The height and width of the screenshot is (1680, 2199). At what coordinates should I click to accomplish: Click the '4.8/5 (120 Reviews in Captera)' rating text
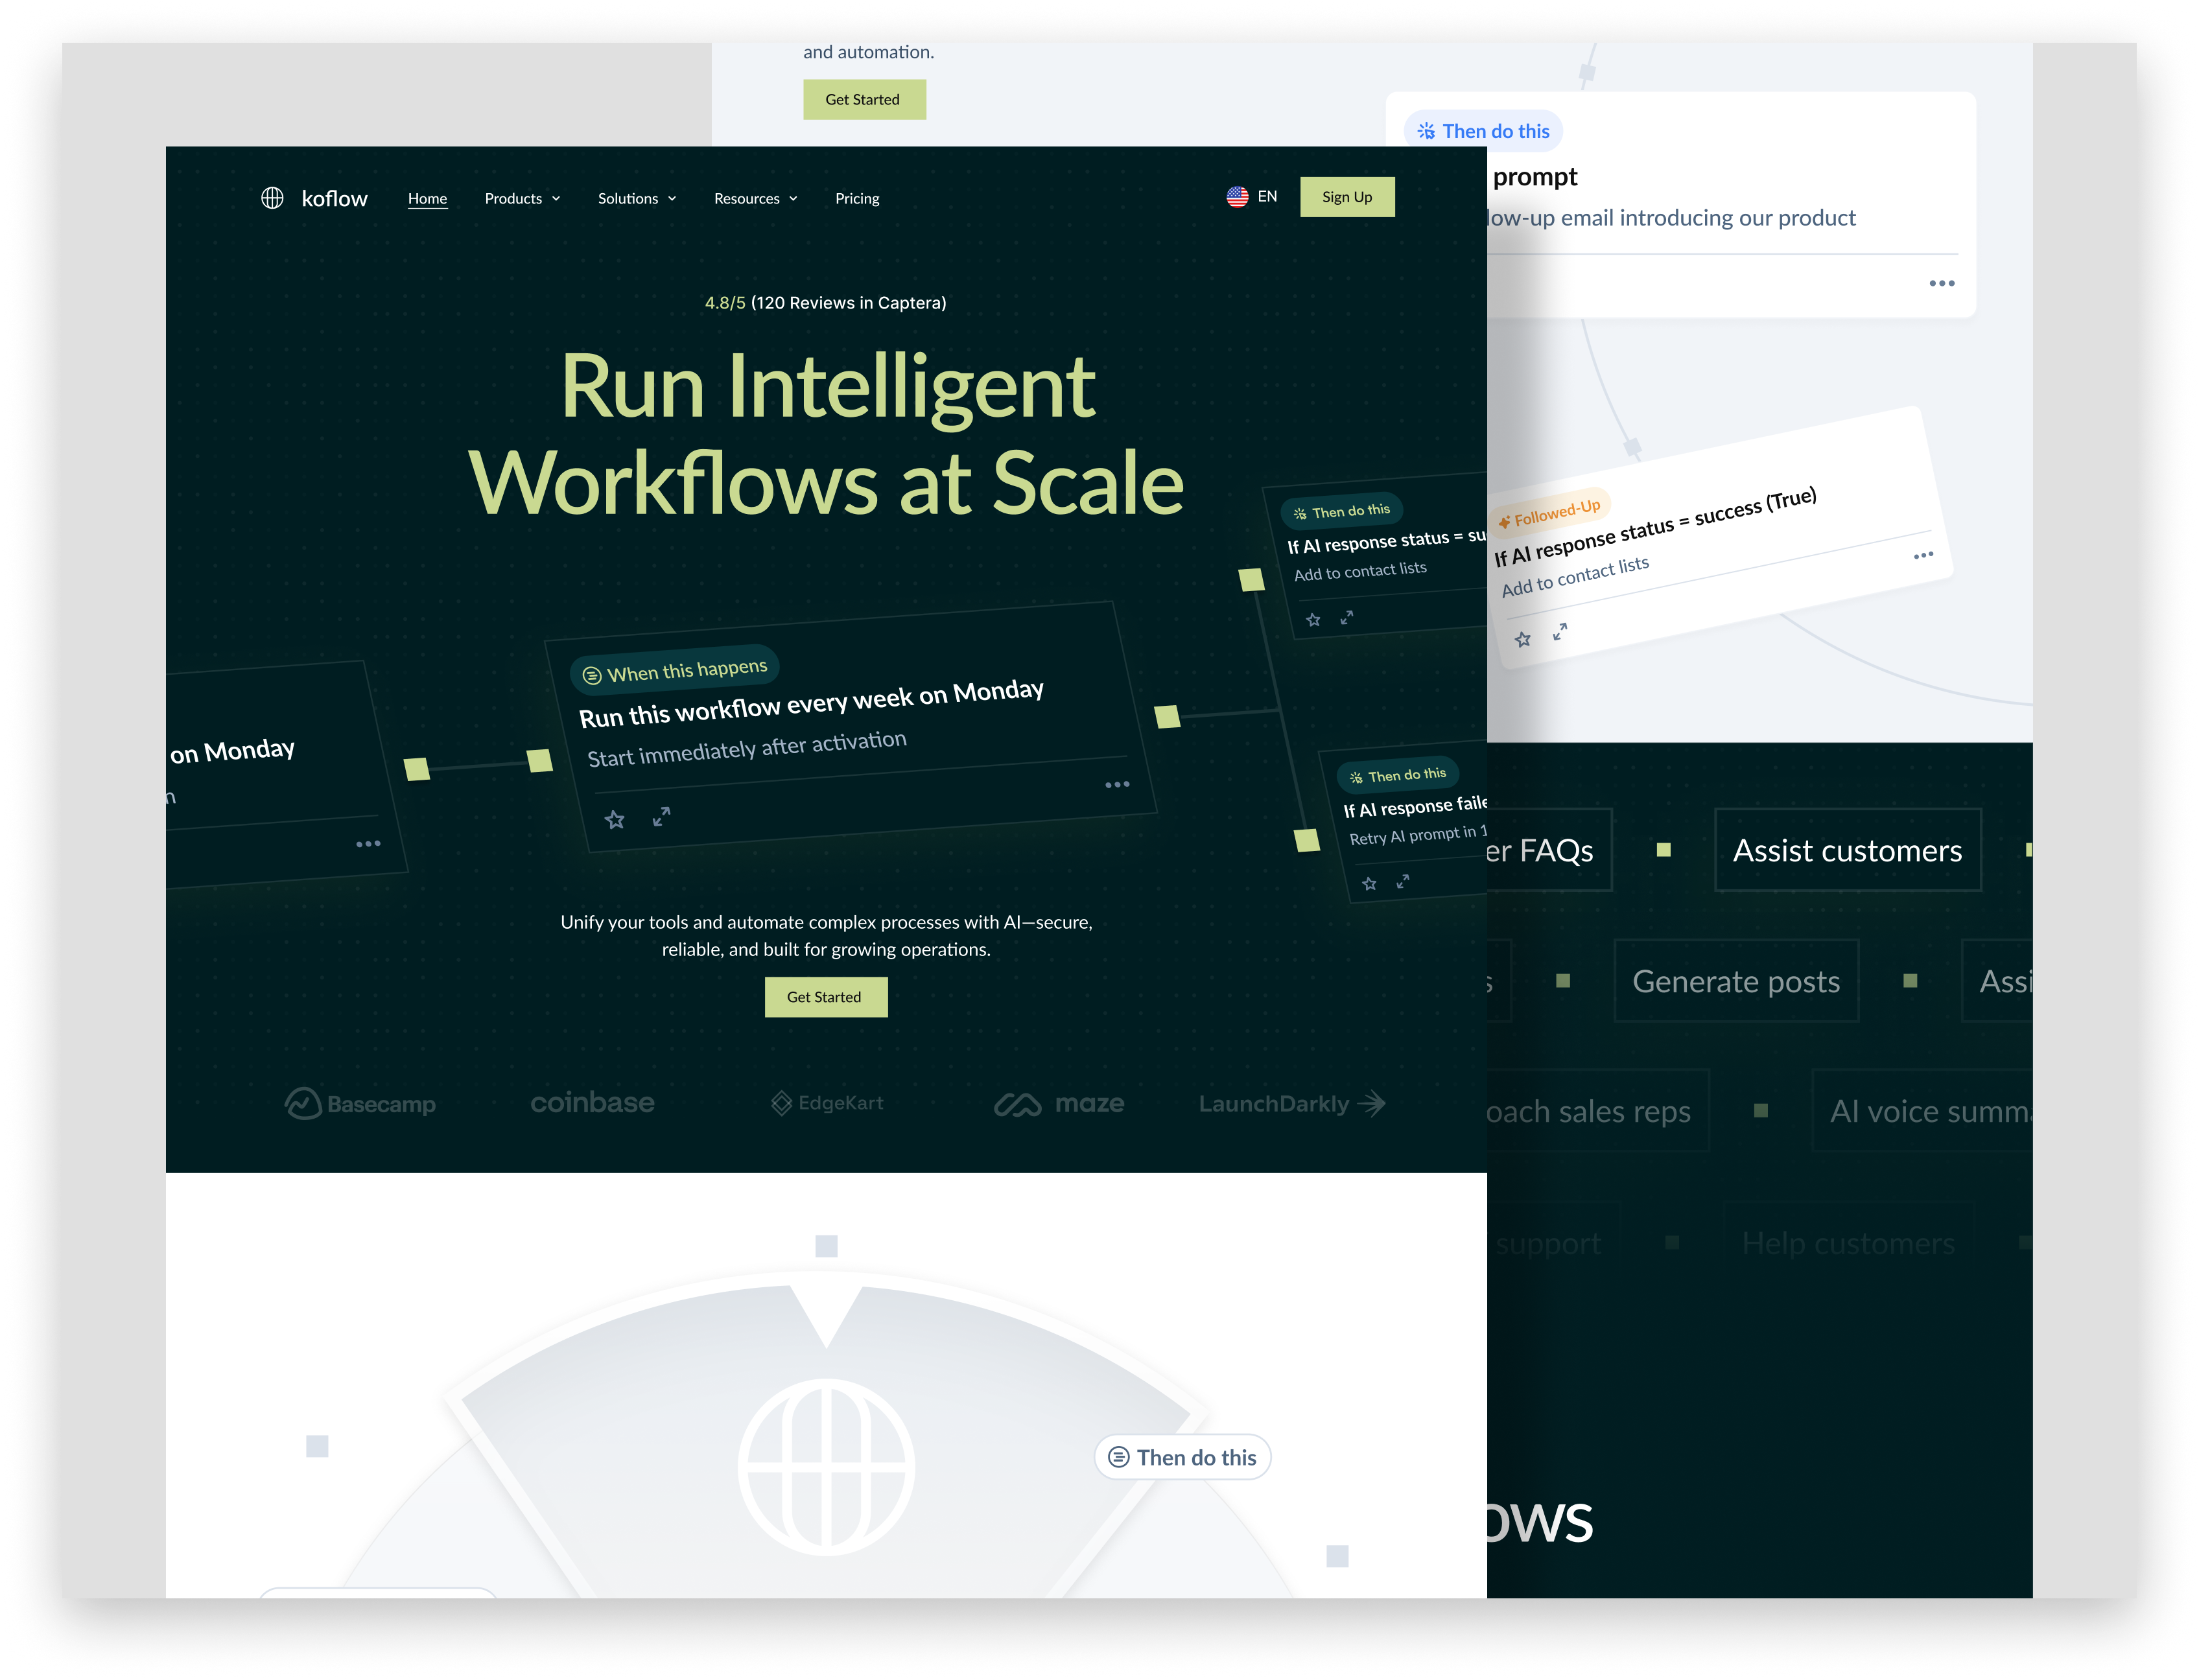(825, 303)
